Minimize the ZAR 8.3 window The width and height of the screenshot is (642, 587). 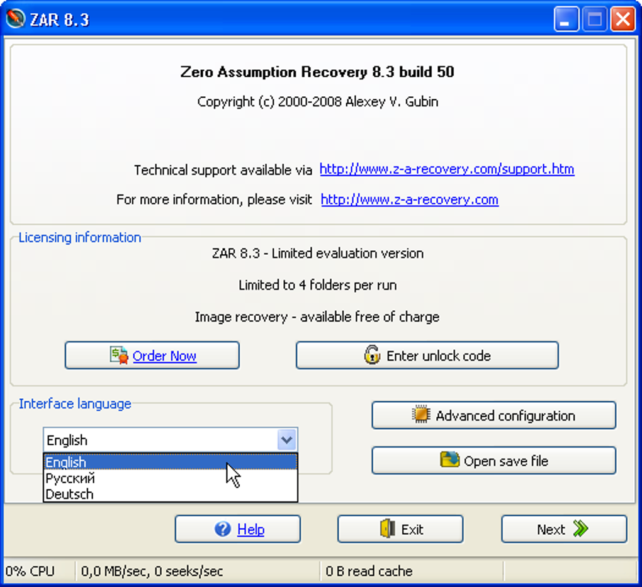[566, 19]
